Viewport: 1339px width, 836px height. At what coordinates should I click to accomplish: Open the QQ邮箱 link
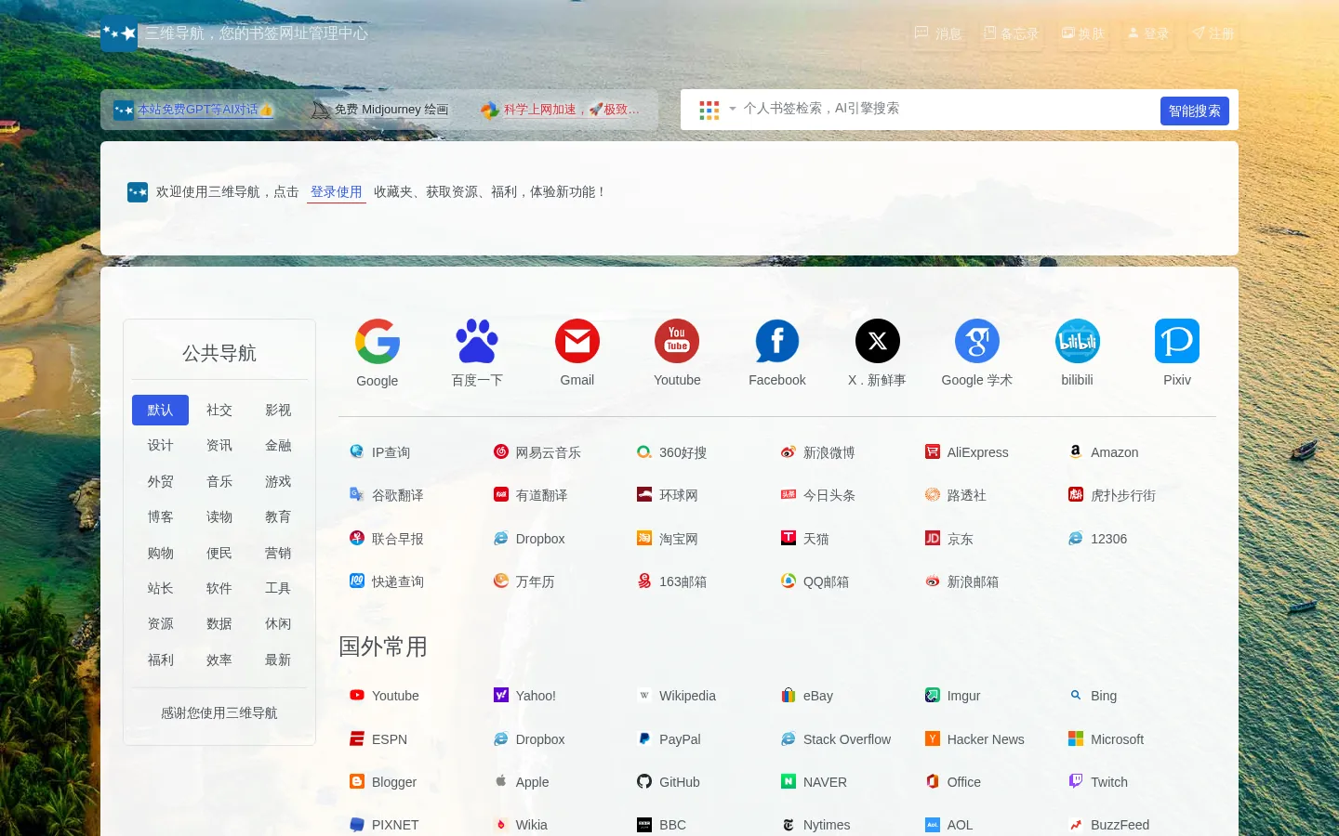[815, 581]
